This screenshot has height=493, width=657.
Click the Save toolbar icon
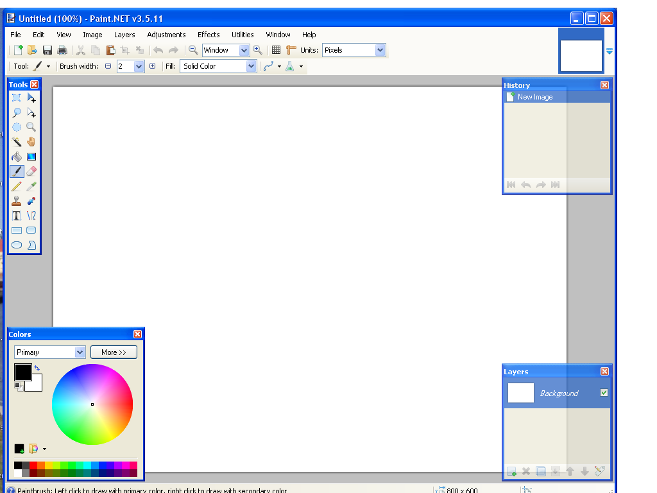coord(47,50)
